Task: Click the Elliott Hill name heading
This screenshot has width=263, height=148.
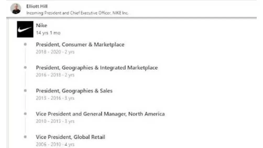Action: [37, 6]
